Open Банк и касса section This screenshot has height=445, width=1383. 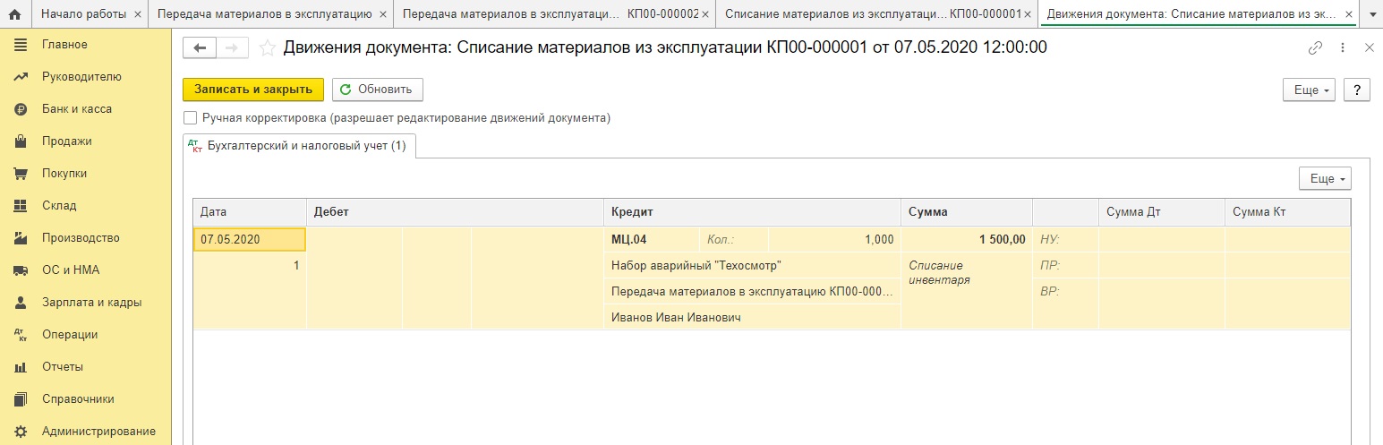pos(76,108)
